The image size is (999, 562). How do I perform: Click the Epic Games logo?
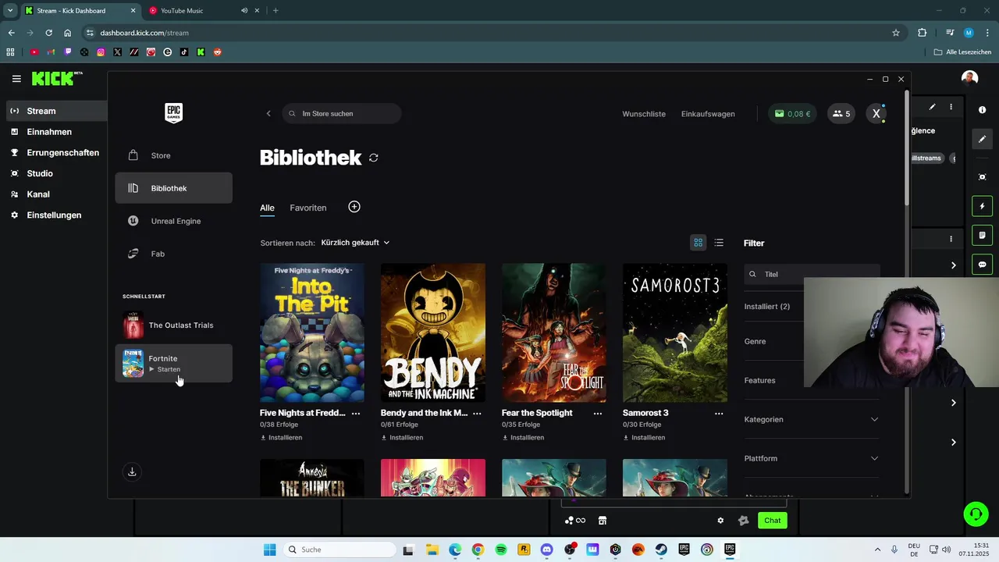[173, 113]
